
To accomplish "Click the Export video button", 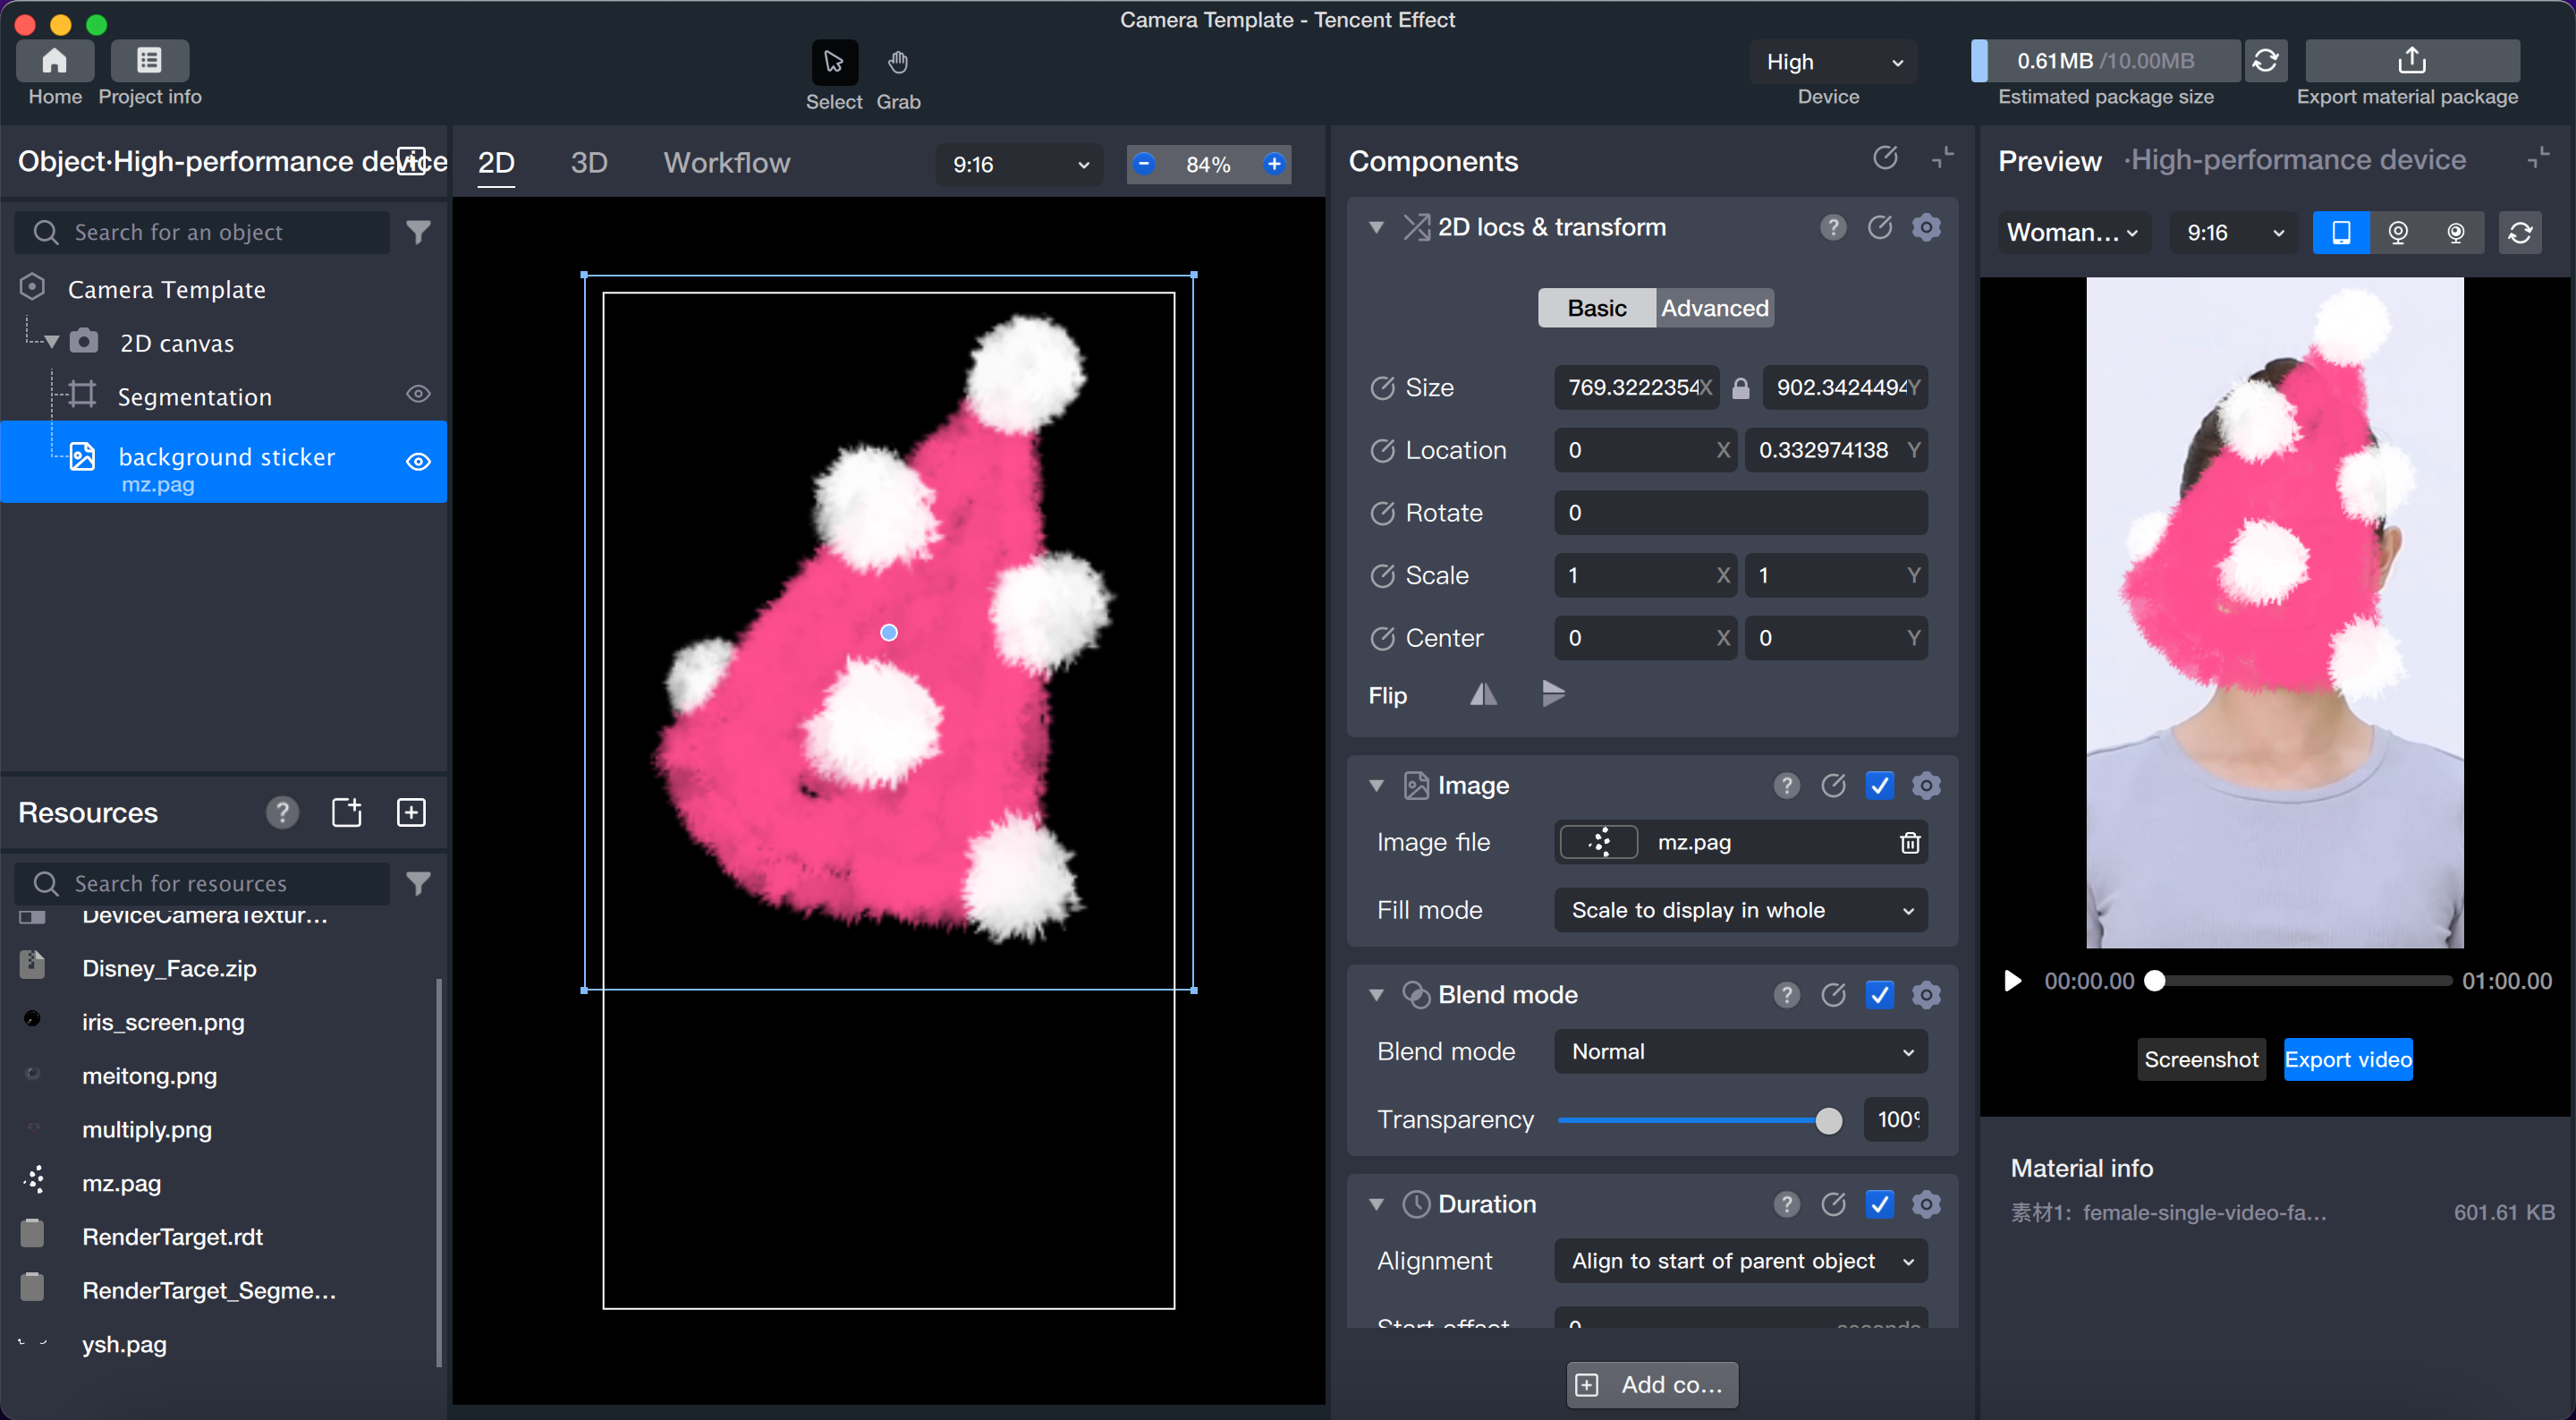I will (2347, 1059).
